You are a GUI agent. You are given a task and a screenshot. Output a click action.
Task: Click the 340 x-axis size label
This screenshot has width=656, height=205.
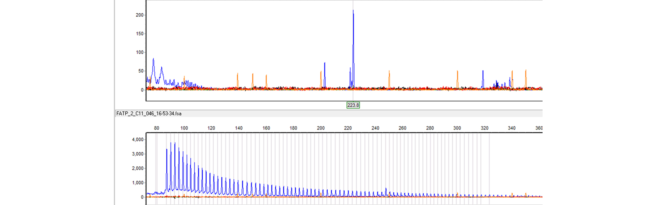click(511, 128)
